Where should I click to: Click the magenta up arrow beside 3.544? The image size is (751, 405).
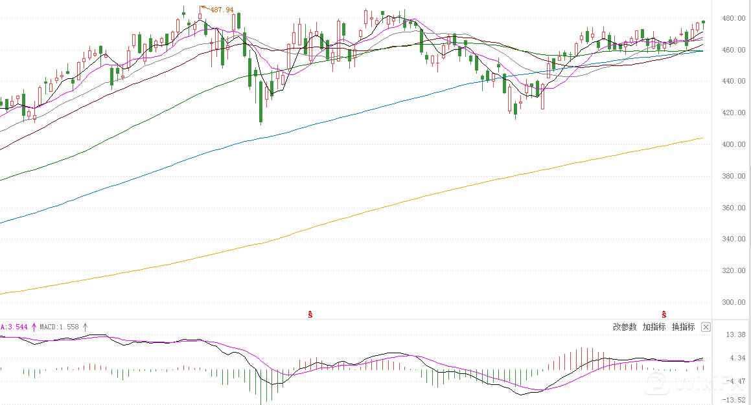(x=34, y=327)
